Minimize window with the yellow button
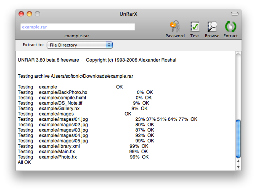The image size is (257, 192). pyautogui.click(x=29, y=14)
